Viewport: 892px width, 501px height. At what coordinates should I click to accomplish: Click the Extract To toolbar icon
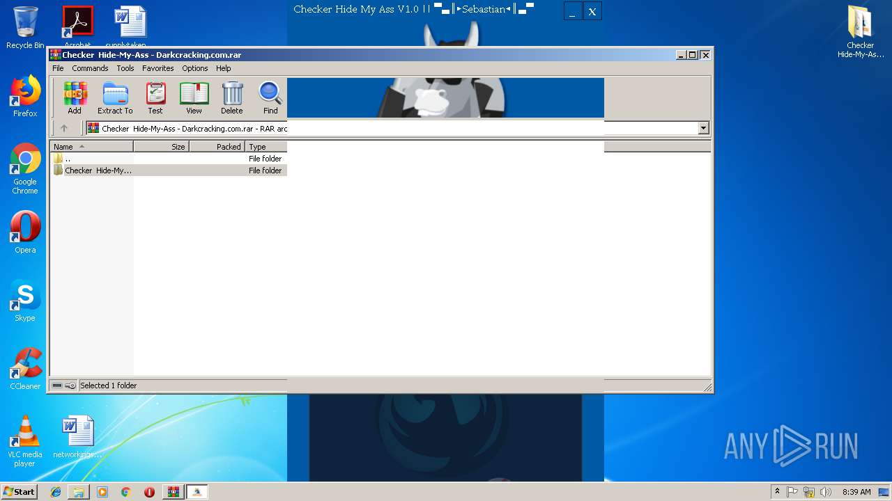(115, 97)
